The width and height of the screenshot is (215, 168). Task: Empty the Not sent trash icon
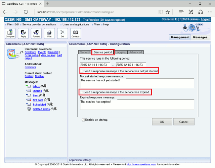tap(49, 100)
